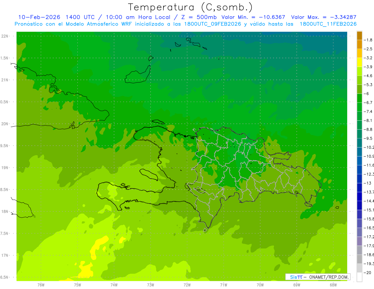Click the "73W" longitude axis label
Viewport: 374px width, 289px height.
[151, 285]
